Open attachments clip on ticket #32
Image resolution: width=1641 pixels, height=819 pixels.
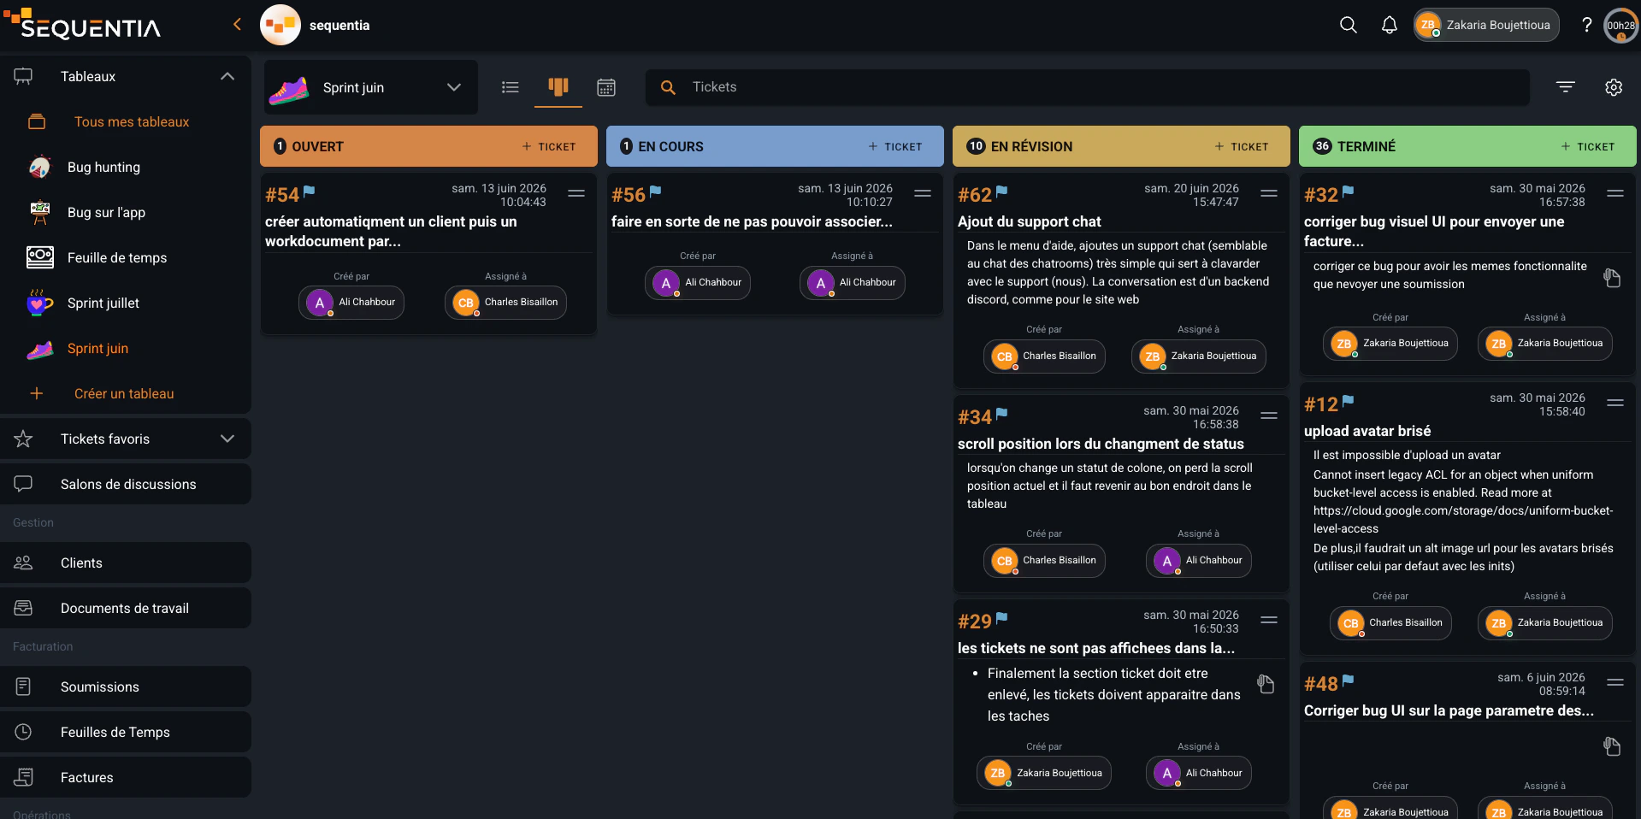[1612, 278]
